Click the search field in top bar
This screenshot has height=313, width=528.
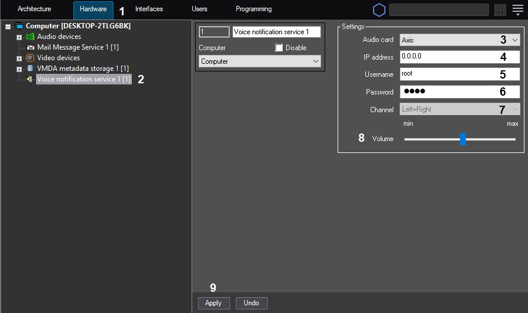pos(439,10)
